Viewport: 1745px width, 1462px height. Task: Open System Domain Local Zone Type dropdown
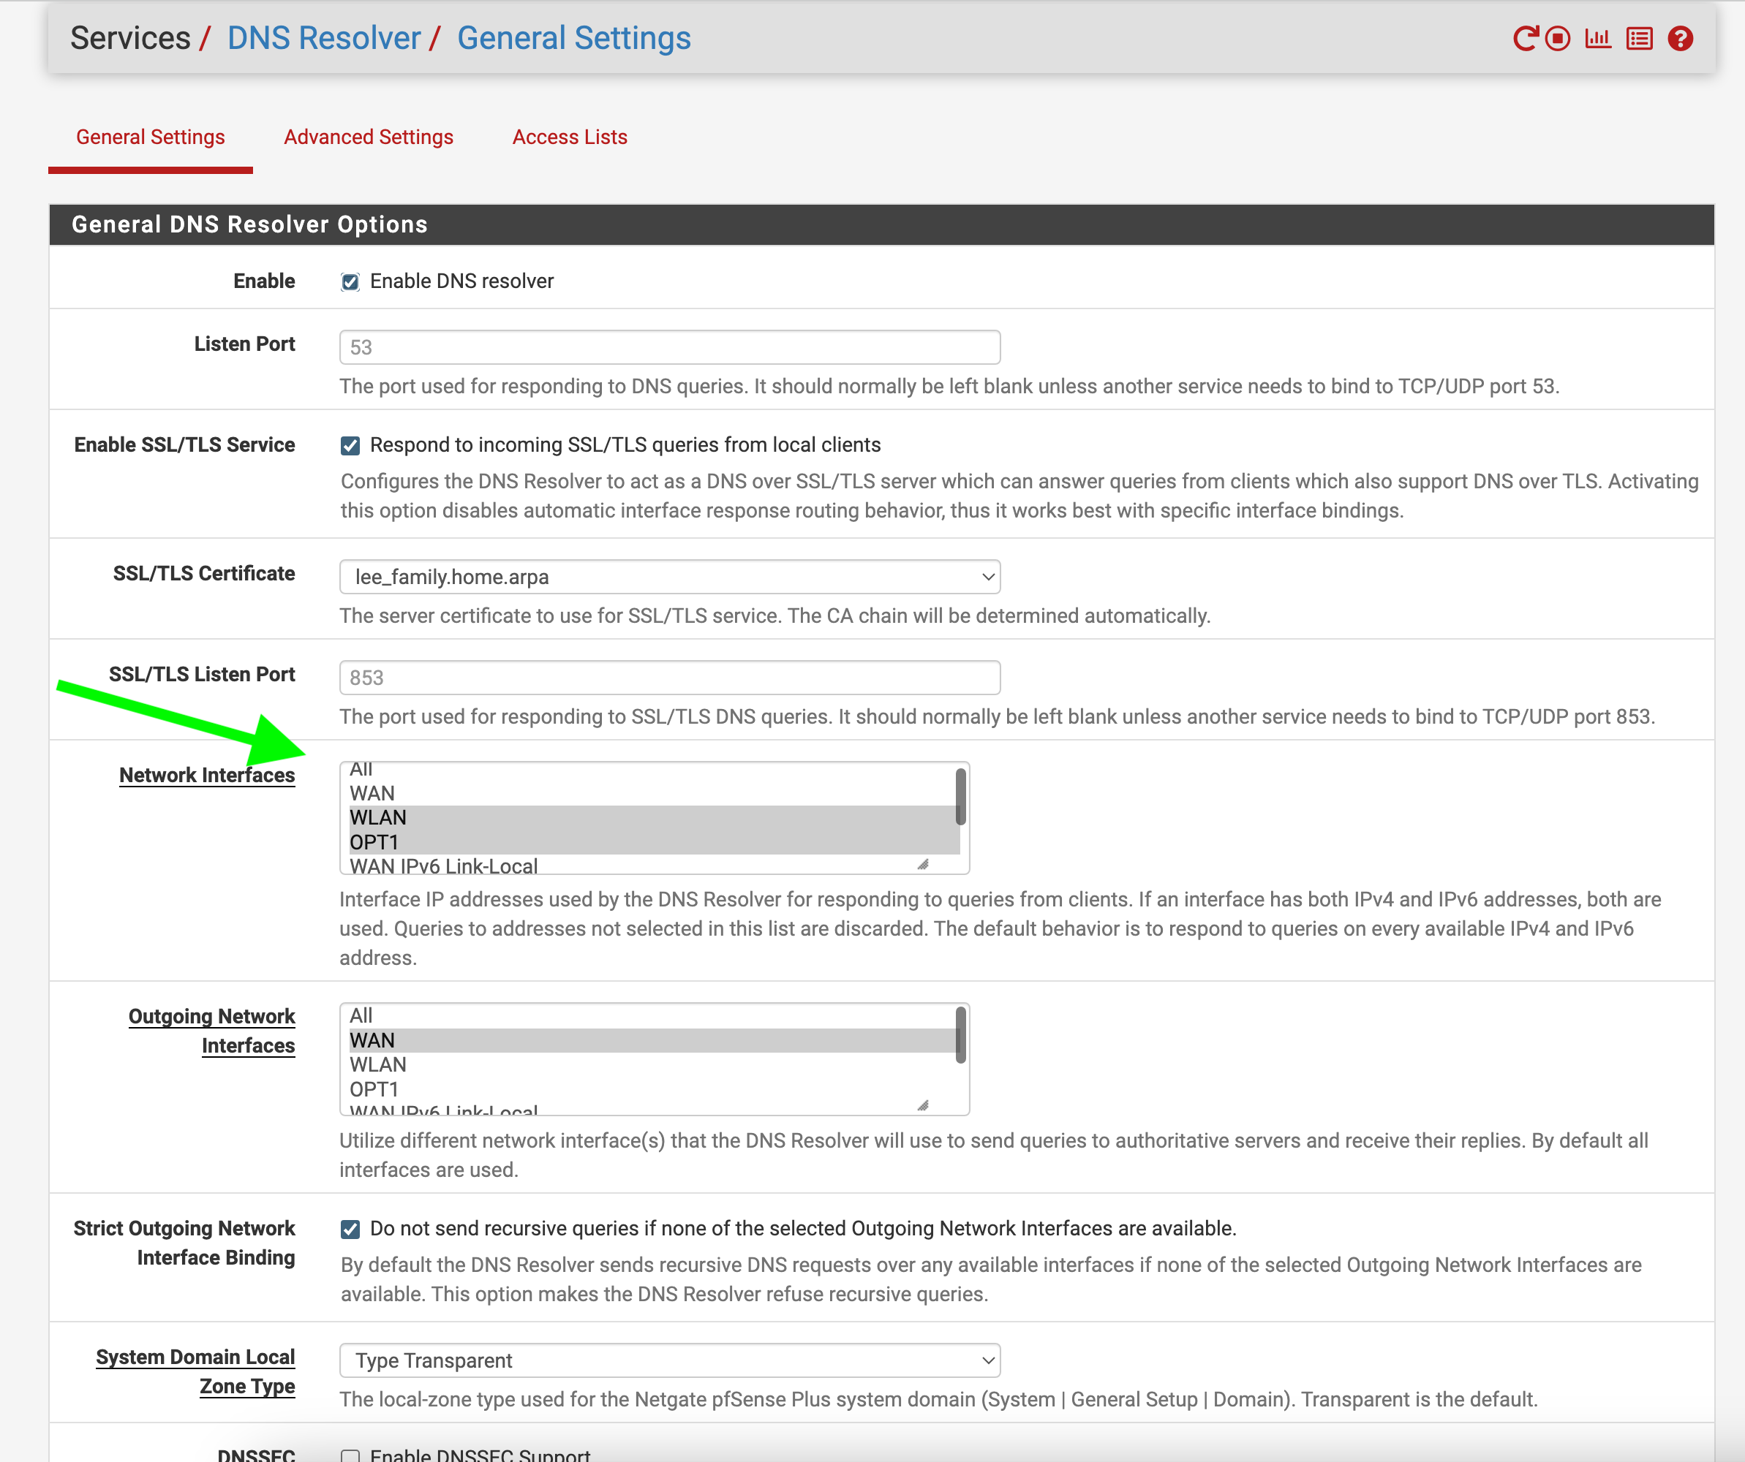(670, 1360)
